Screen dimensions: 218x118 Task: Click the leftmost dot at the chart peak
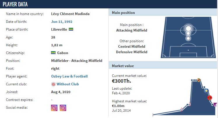pyautogui.click(x=192, y=80)
